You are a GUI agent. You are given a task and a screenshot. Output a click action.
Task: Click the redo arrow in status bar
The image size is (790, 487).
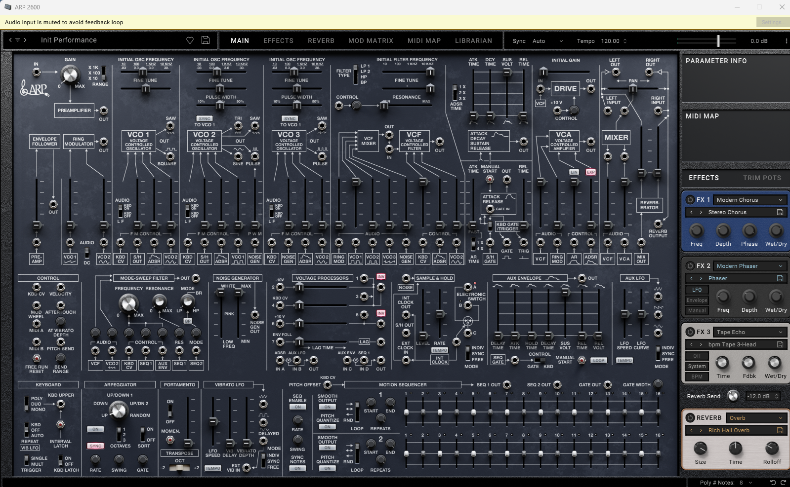(x=783, y=483)
